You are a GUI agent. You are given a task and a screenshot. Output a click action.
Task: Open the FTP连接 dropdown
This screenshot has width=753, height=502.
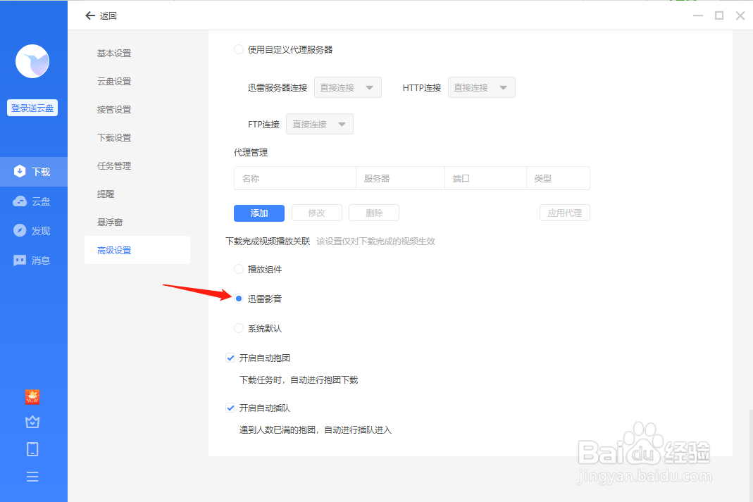point(319,123)
